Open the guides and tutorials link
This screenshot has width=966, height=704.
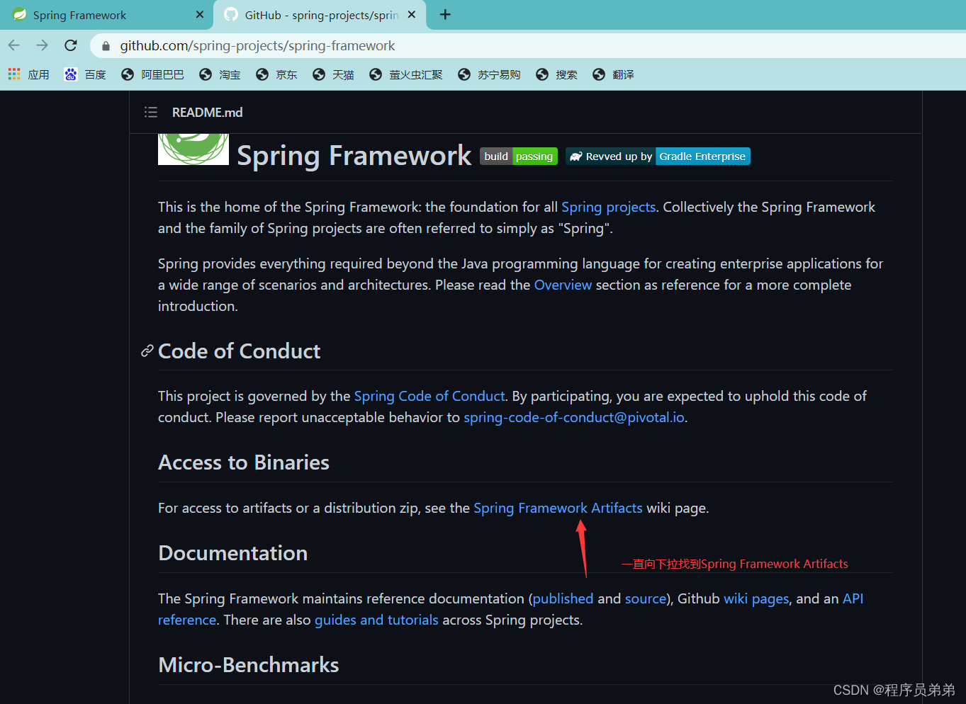click(x=376, y=620)
